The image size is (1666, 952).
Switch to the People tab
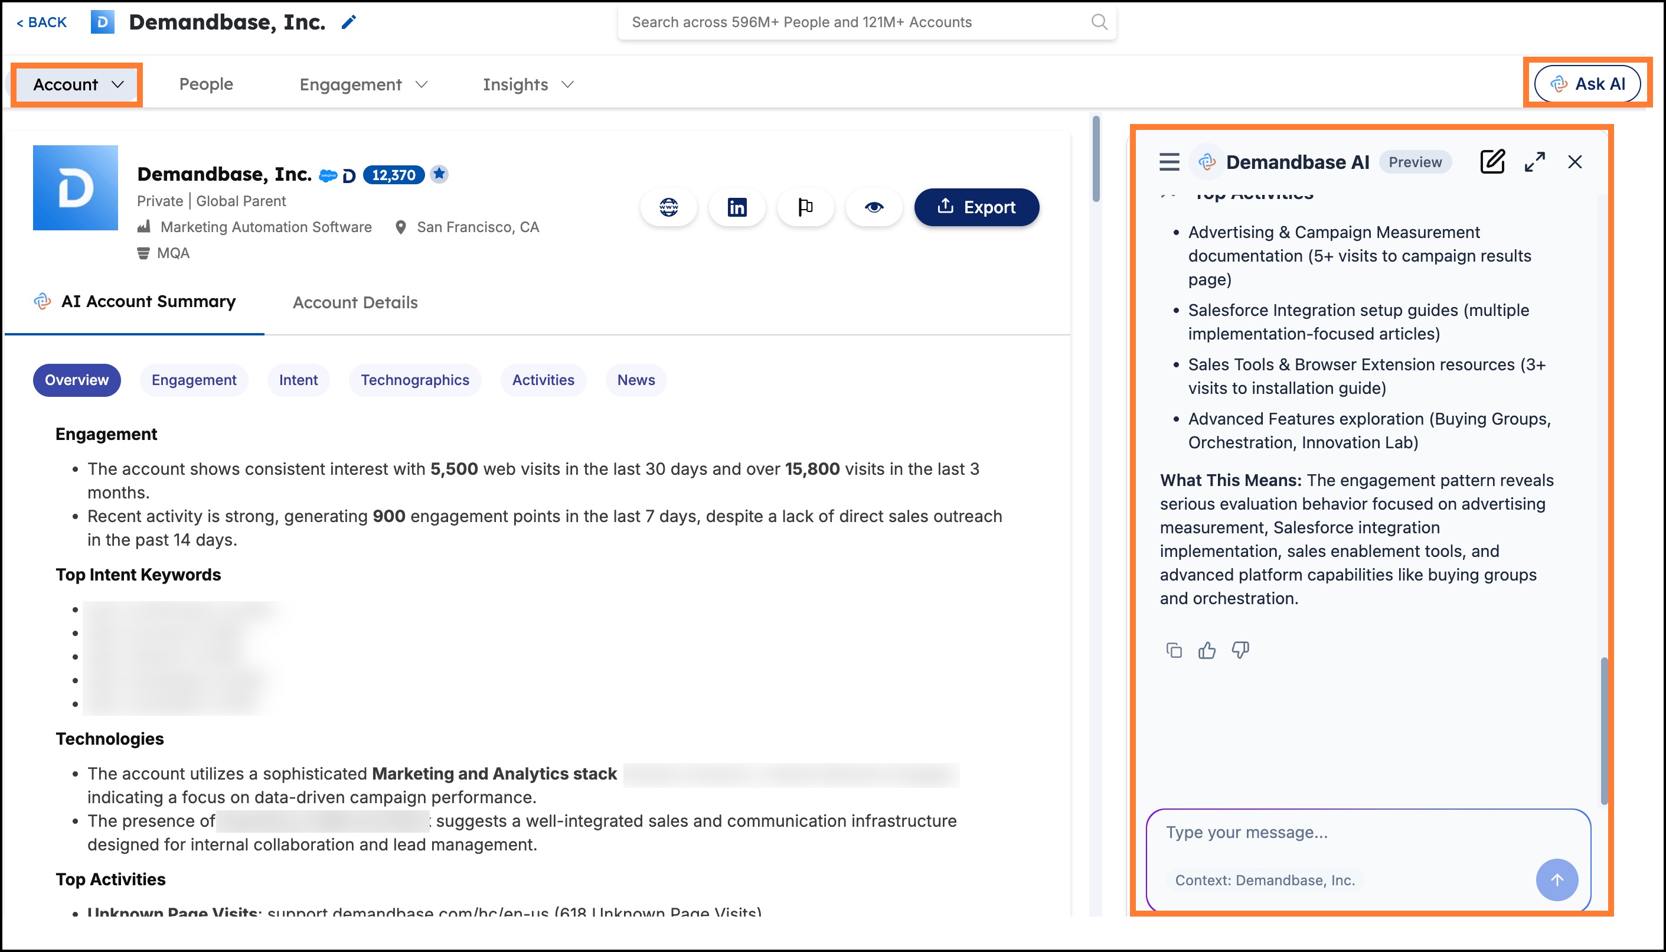tap(206, 84)
